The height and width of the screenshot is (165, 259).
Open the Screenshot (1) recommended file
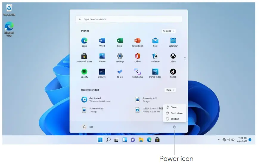coord(93,110)
